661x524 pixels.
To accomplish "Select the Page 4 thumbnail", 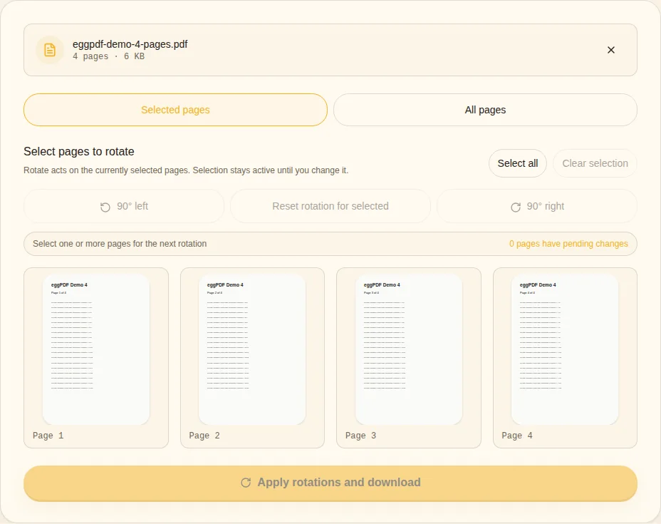I will tap(565, 349).
